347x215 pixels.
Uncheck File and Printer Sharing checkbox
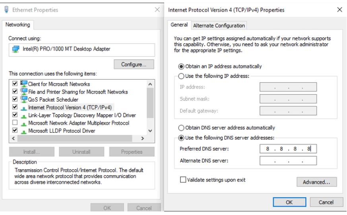[x=15, y=91]
